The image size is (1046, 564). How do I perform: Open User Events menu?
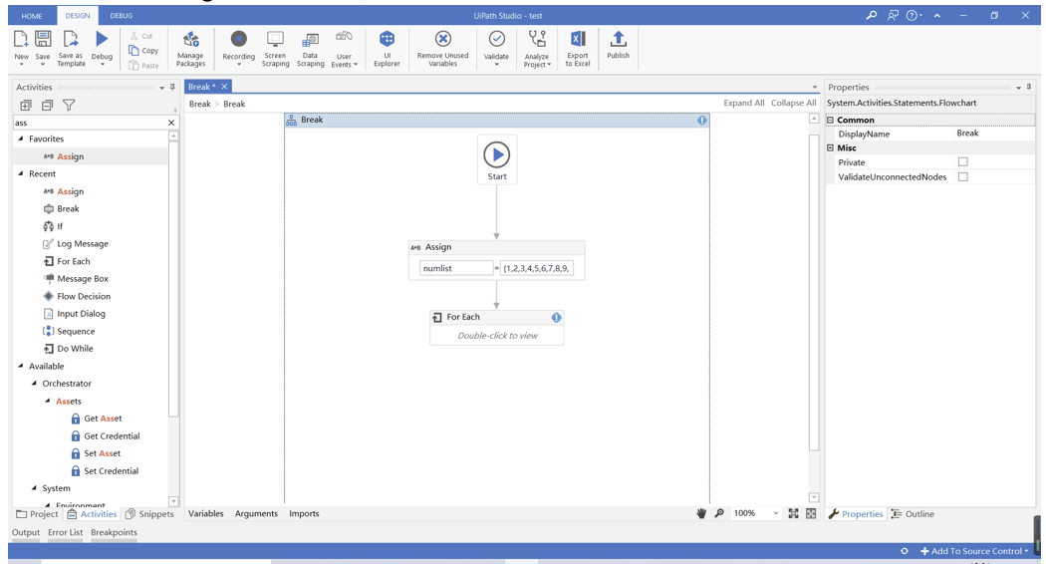(345, 49)
